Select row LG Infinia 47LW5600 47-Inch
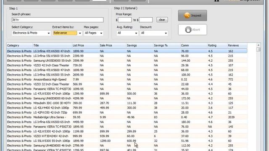Screen dimensions: 269x151 coord(127,70)
